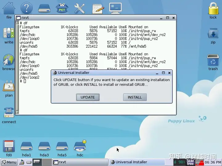Switch to rxvt in the taskbar
This screenshot has height=166, width=222.
(x=80, y=162)
